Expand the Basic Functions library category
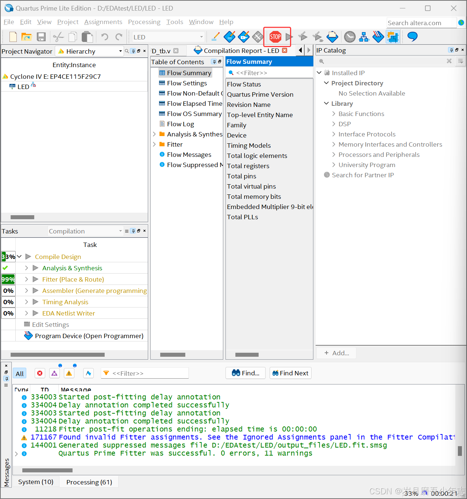 point(334,114)
